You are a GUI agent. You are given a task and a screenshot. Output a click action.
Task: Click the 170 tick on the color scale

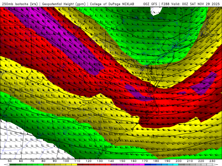[x=145, y=161]
